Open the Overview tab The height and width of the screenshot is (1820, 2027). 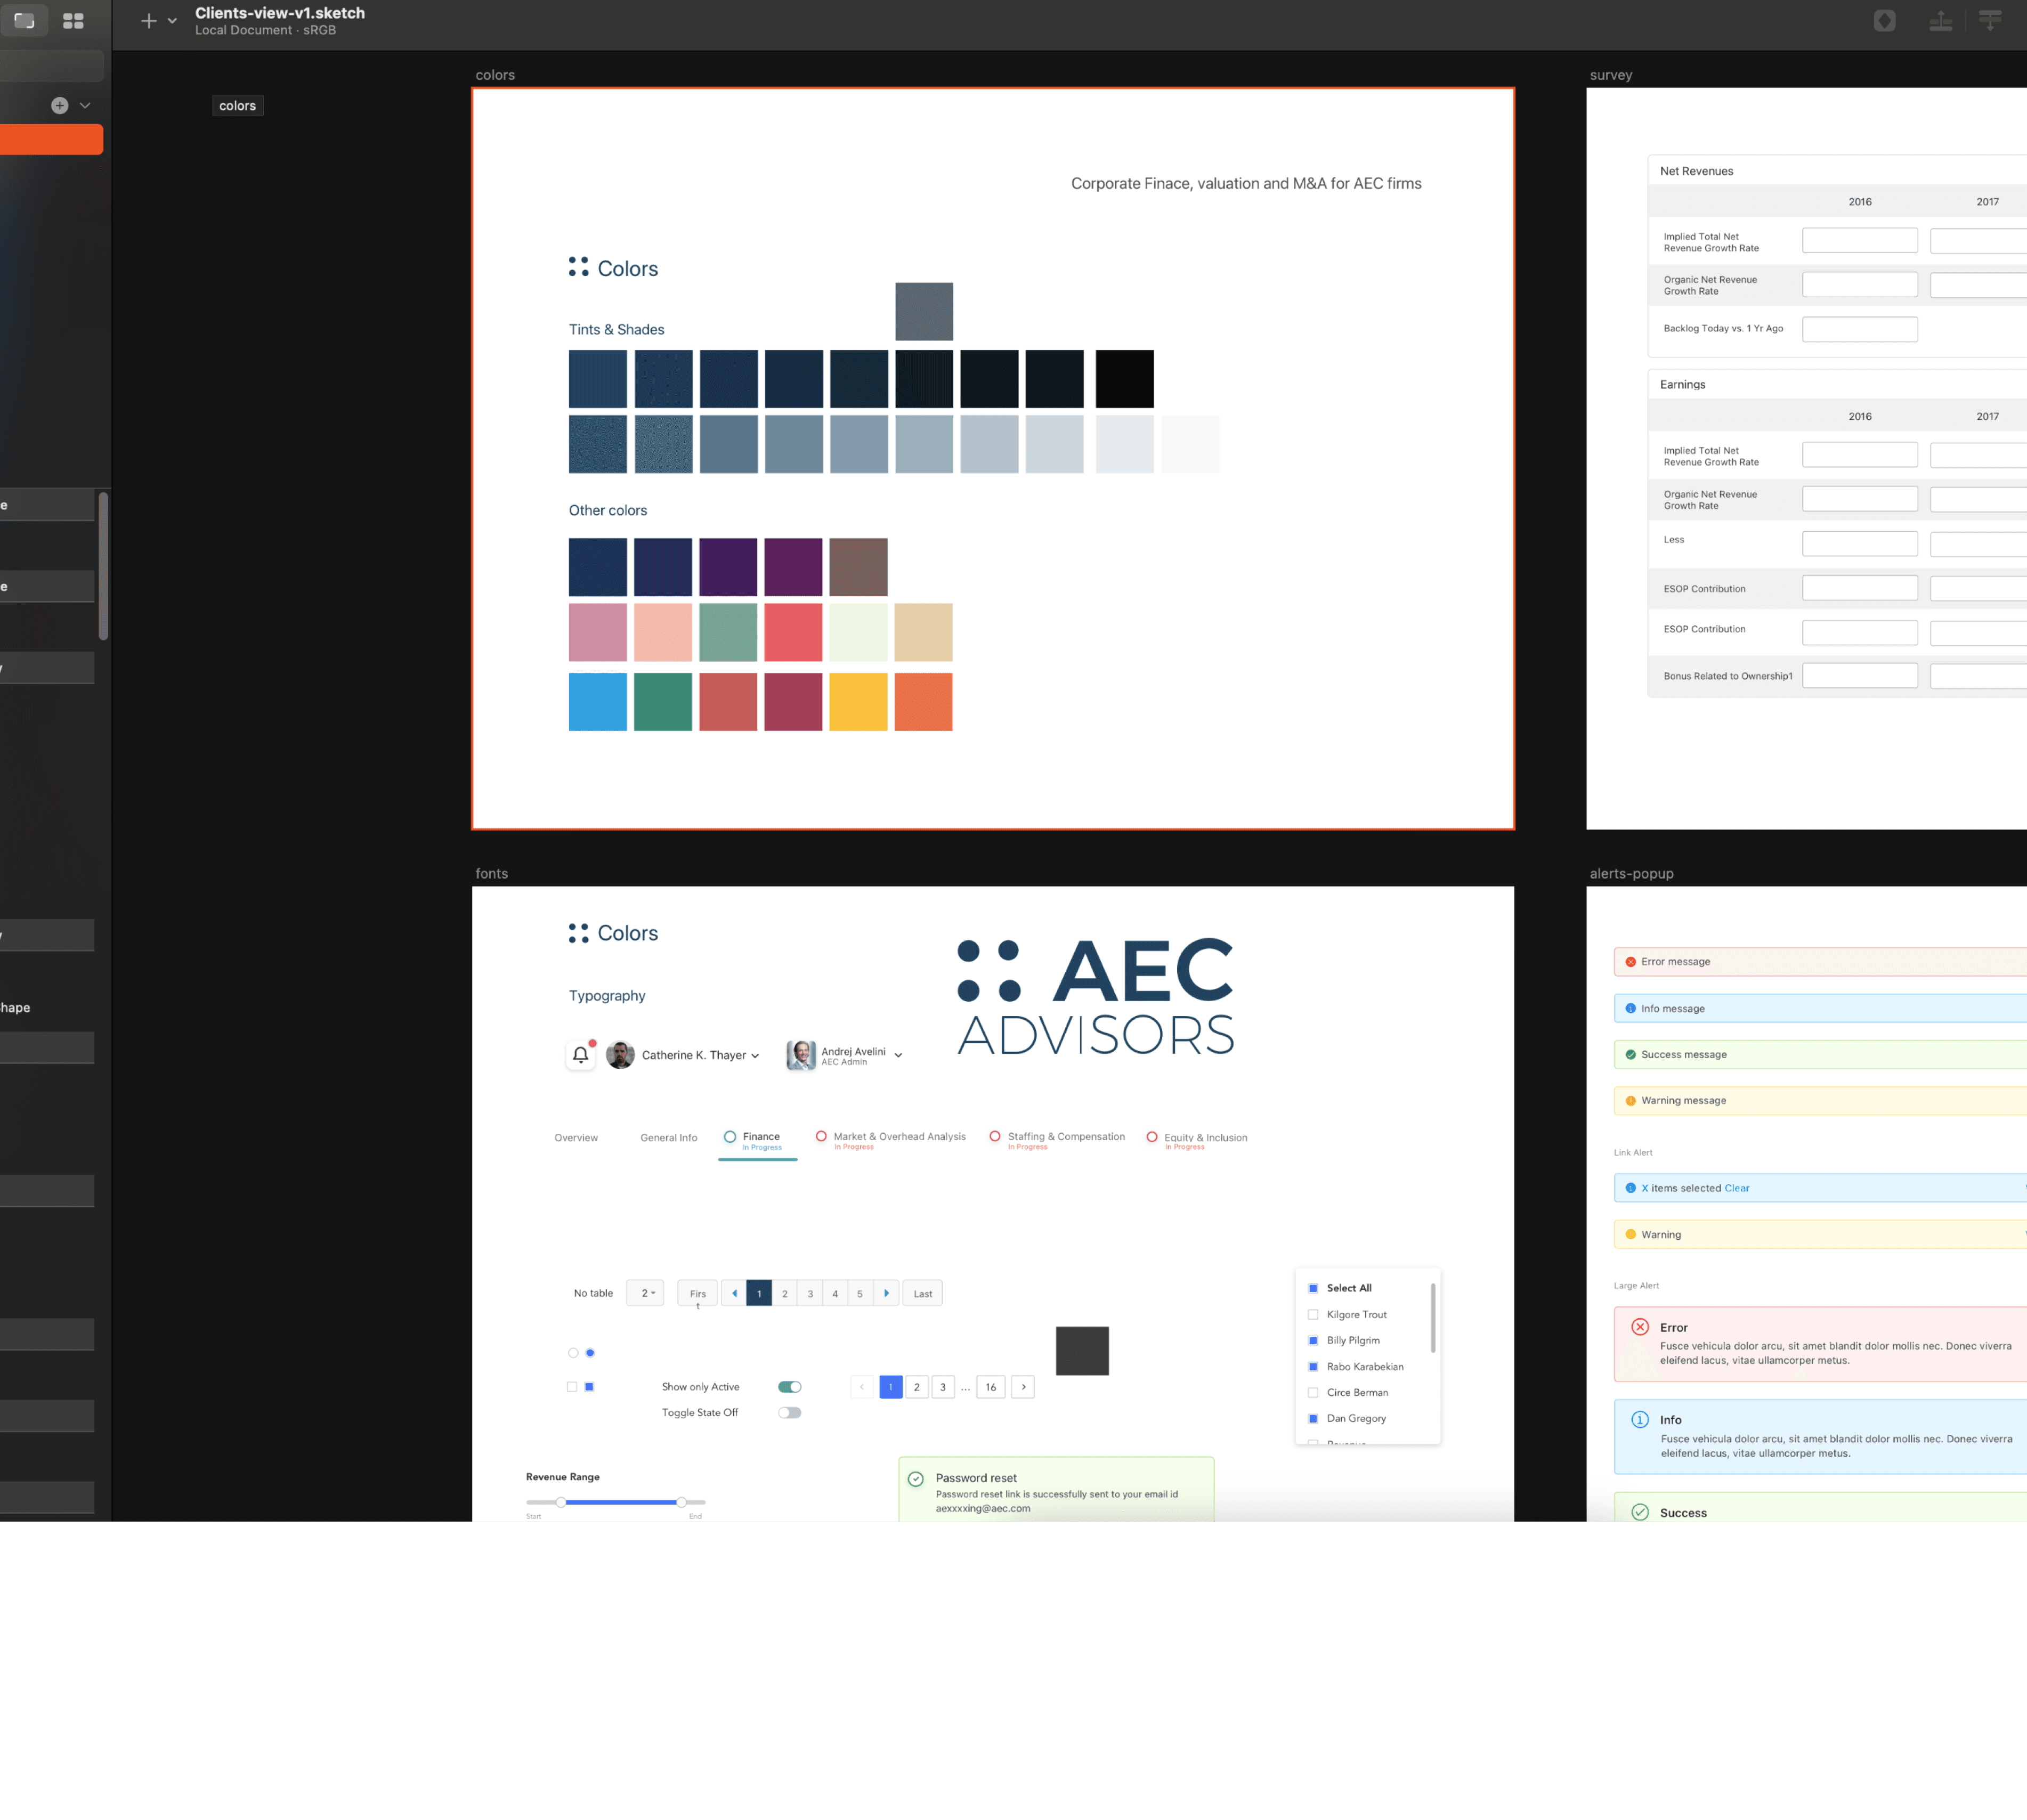(x=576, y=1138)
